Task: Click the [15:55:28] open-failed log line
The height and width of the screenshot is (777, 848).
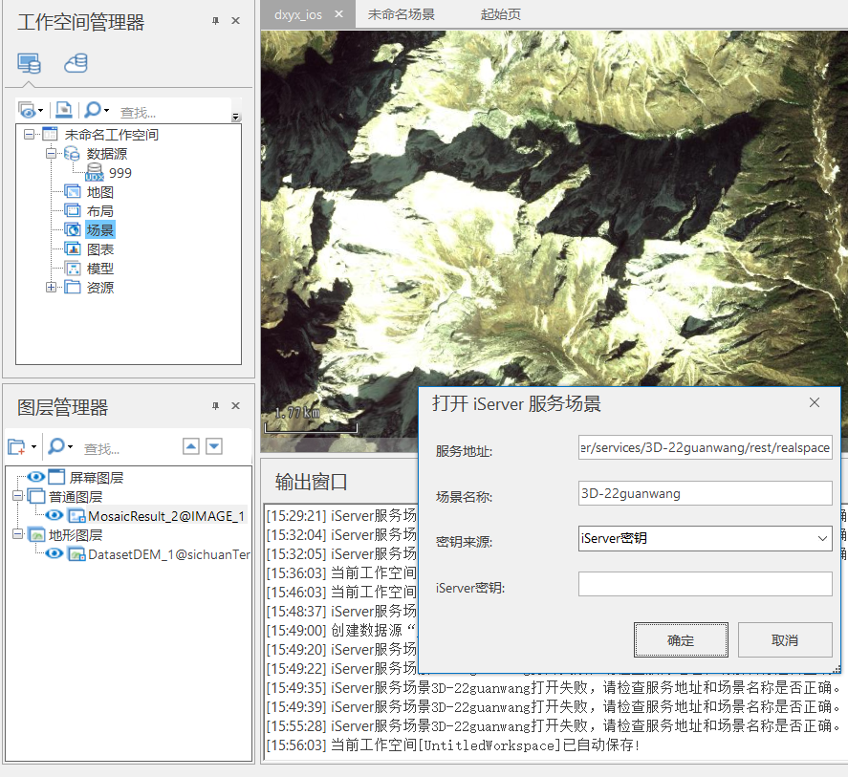Action: (554, 725)
